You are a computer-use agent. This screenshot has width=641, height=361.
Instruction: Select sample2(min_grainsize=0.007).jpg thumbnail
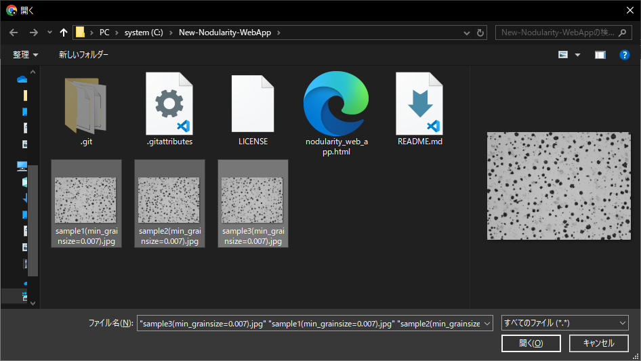tap(169, 204)
